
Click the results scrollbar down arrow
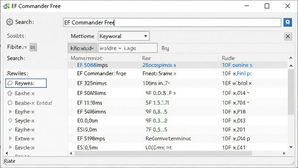click(291, 147)
